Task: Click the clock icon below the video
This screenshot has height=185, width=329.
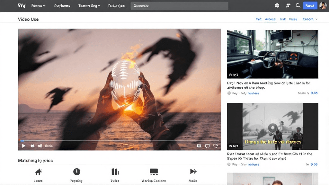Action: tap(76, 172)
